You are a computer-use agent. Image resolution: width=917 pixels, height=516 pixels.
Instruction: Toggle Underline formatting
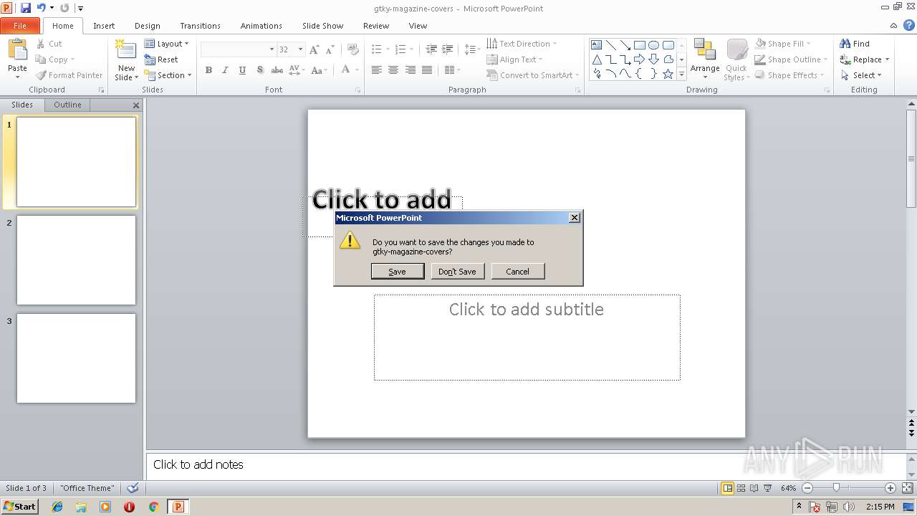pyautogui.click(x=242, y=70)
